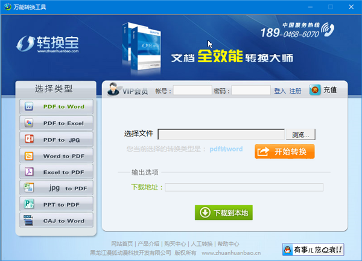Click the 登入 login link

tap(280, 91)
